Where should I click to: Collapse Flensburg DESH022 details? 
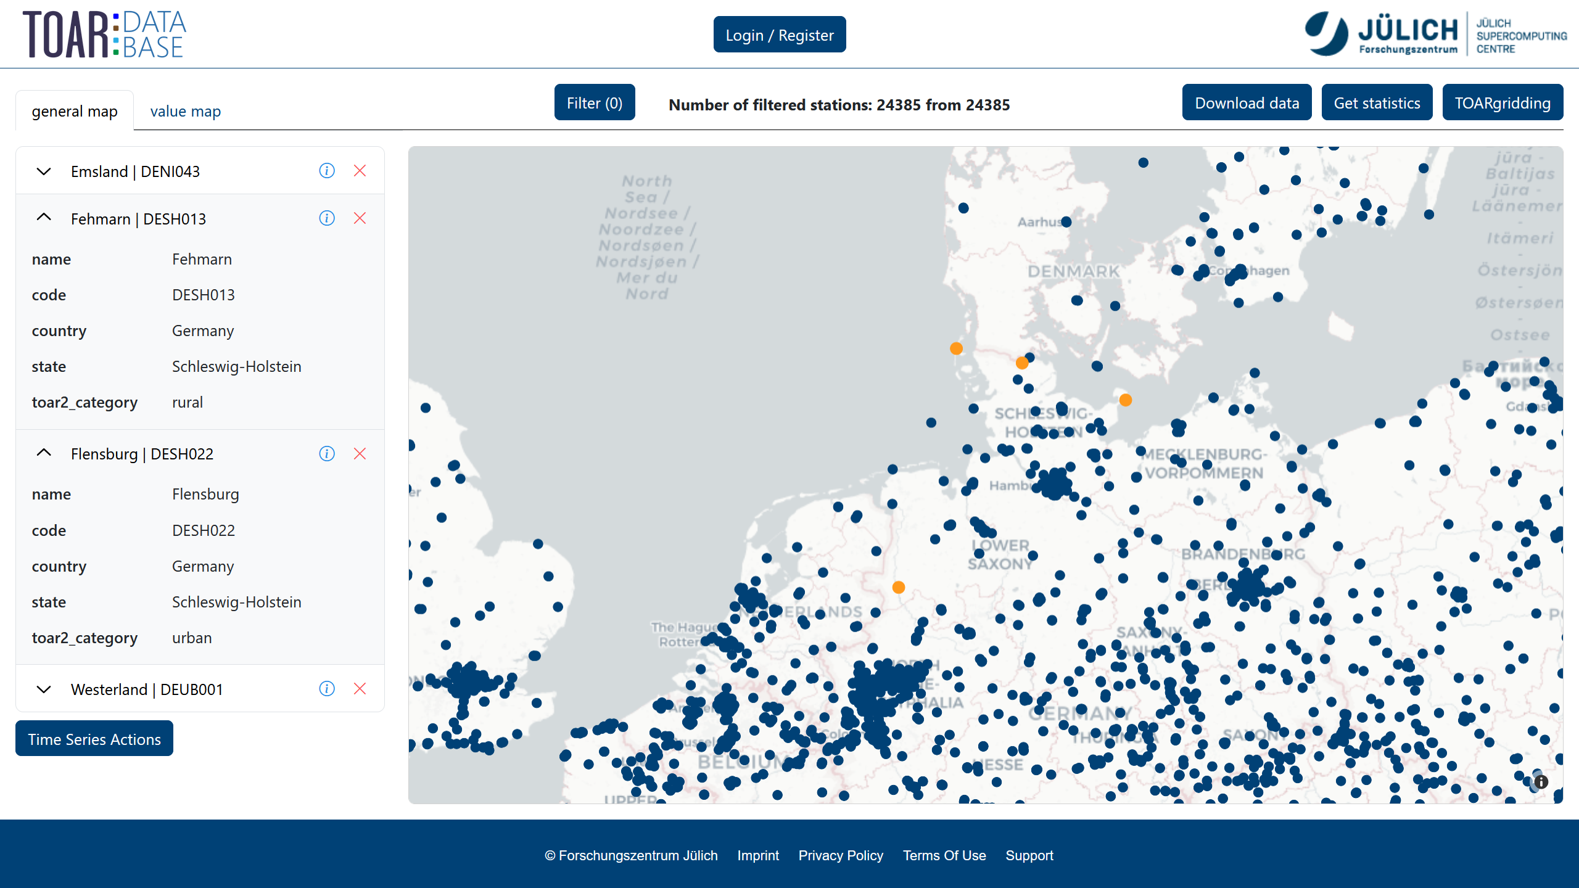coord(44,454)
